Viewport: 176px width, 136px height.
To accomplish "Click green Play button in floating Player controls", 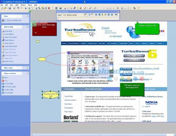I will point(102,15).
